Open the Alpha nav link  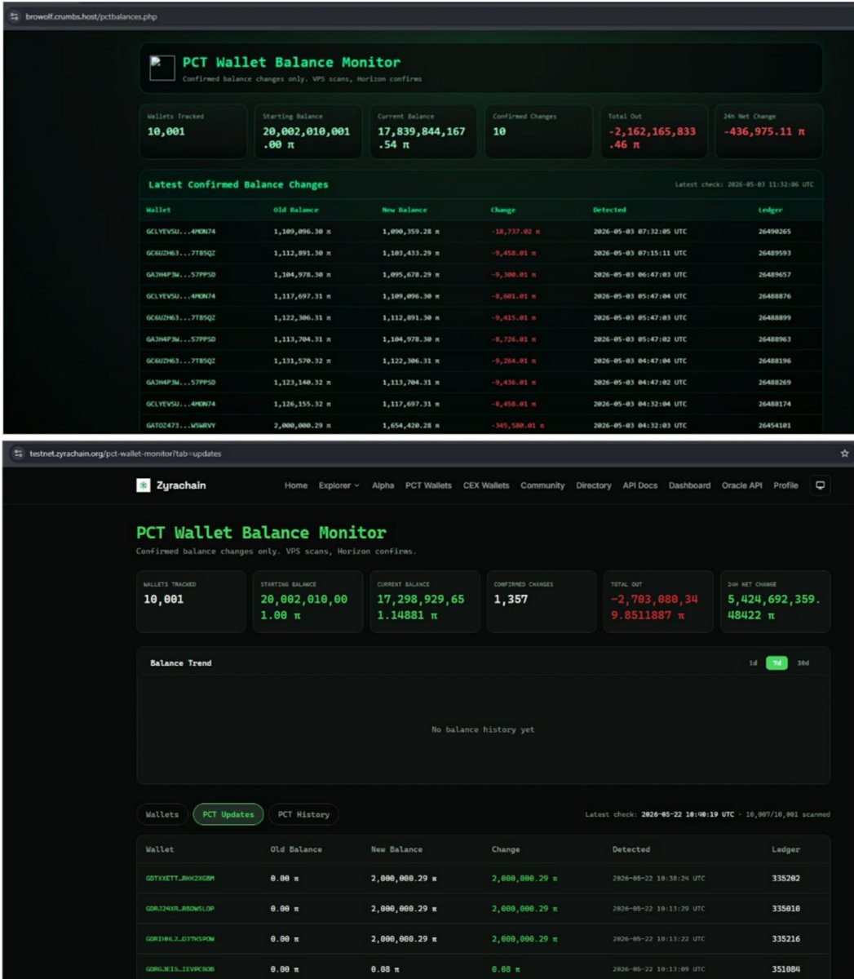point(383,485)
